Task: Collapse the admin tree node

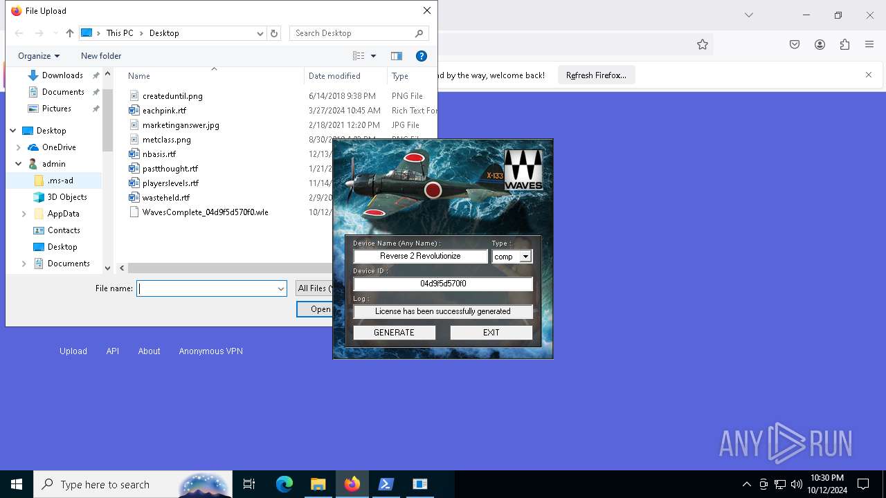Action: coord(19,164)
